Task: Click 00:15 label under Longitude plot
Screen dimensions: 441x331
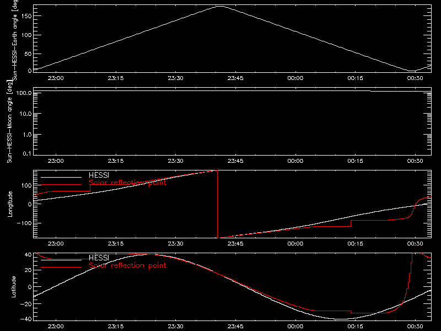Action: [355, 244]
